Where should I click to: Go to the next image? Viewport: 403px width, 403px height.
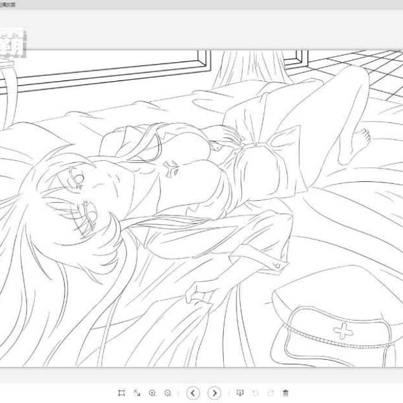214,393
